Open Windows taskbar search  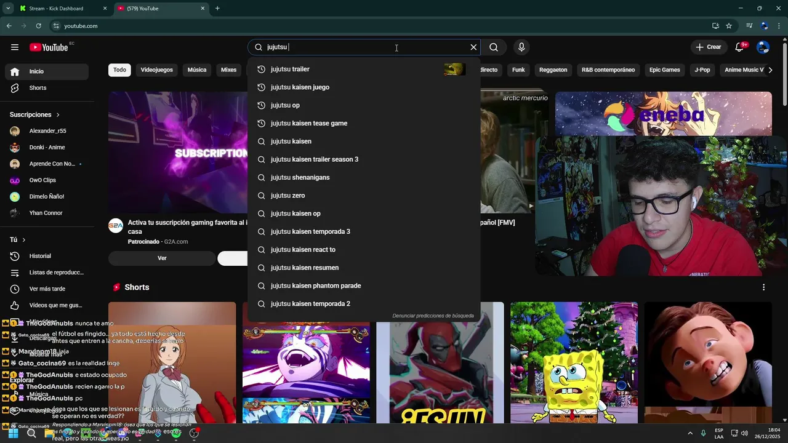[x=31, y=433]
